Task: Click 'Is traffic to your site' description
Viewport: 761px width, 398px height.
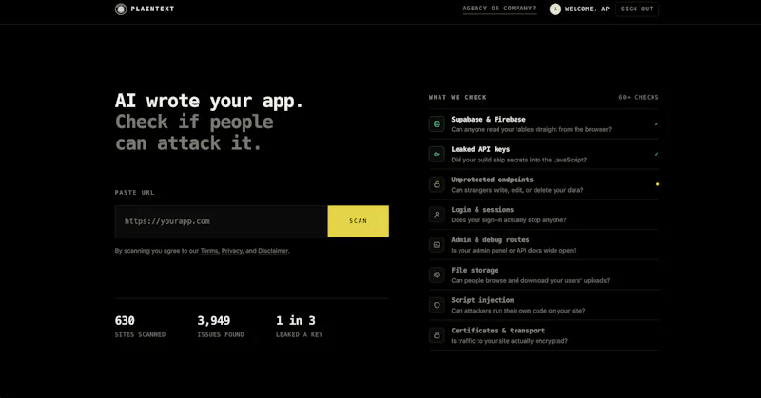Action: pyautogui.click(x=509, y=341)
